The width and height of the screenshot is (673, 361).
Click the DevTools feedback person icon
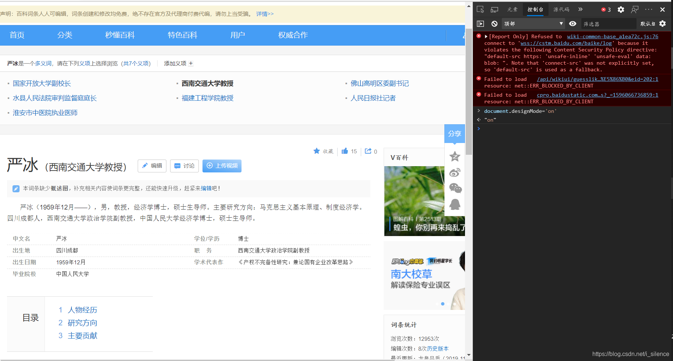tap(635, 10)
